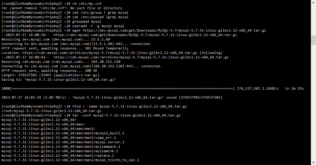The width and height of the screenshot is (316, 165).
Task: Click the 'useradd -r -g mysql mysql' command
Action: (98, 26)
